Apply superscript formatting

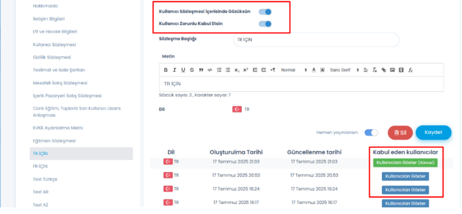pyautogui.click(x=246, y=70)
